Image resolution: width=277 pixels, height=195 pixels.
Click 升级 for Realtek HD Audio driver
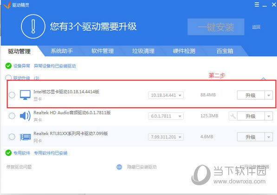pyautogui.click(x=251, y=116)
